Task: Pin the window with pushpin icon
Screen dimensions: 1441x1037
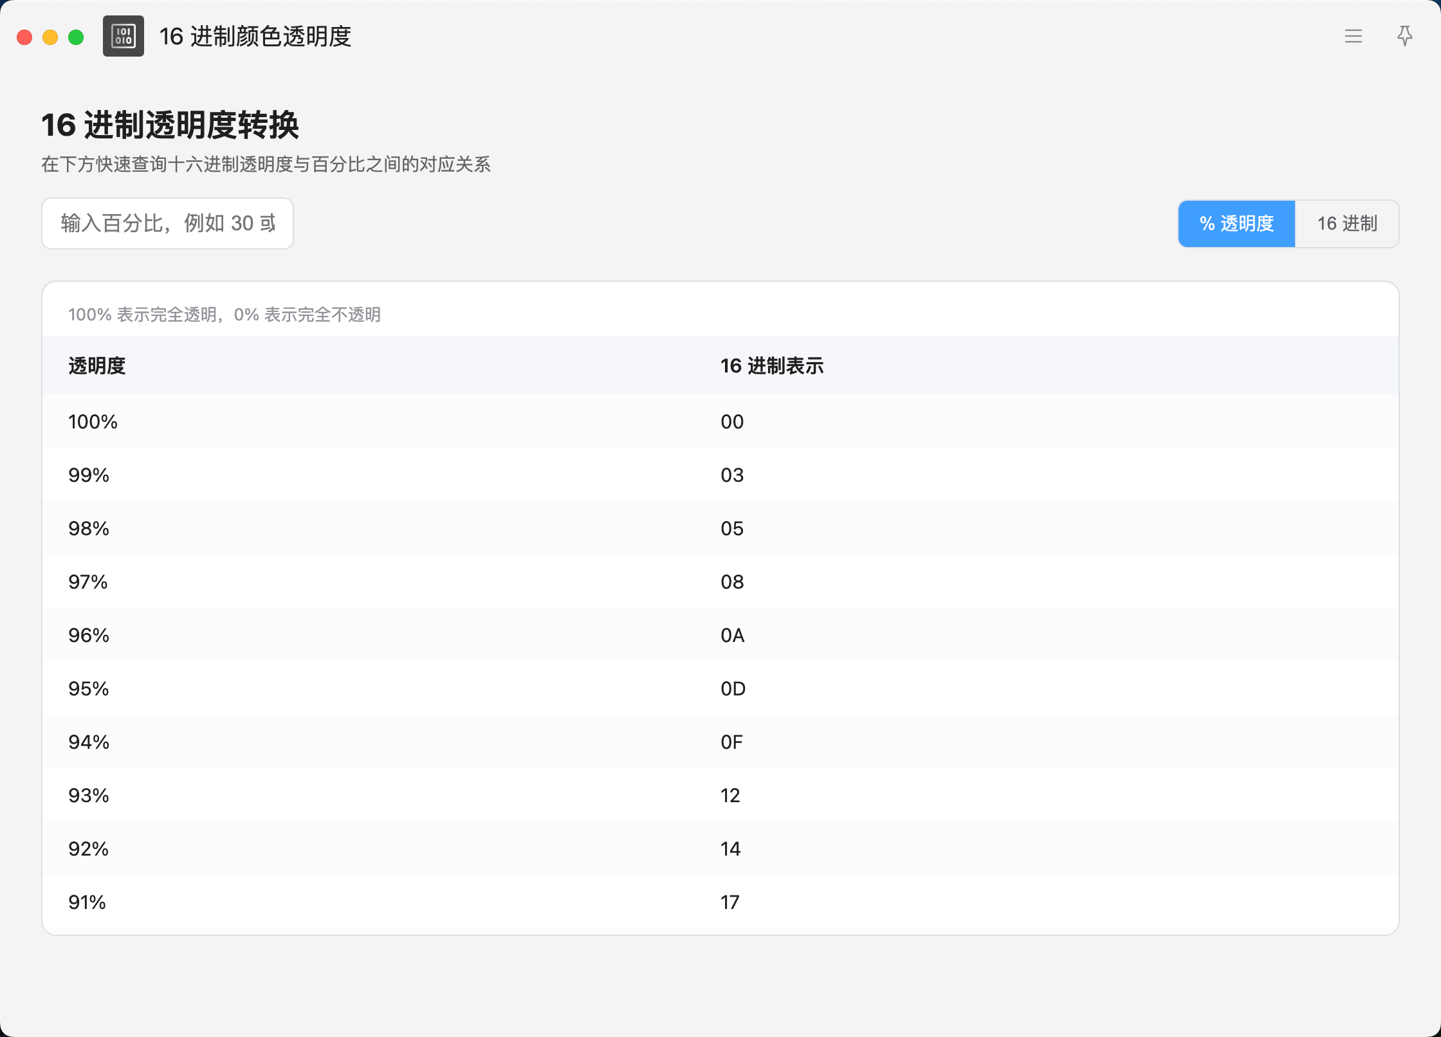Action: [1404, 36]
